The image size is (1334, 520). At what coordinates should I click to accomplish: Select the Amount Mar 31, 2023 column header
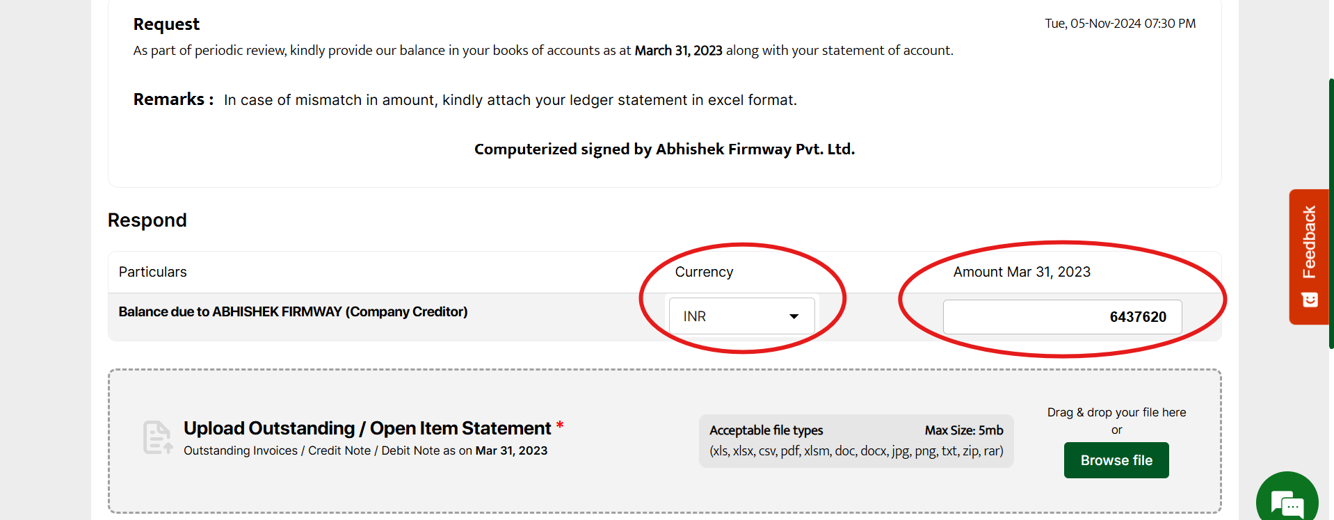tap(1022, 272)
